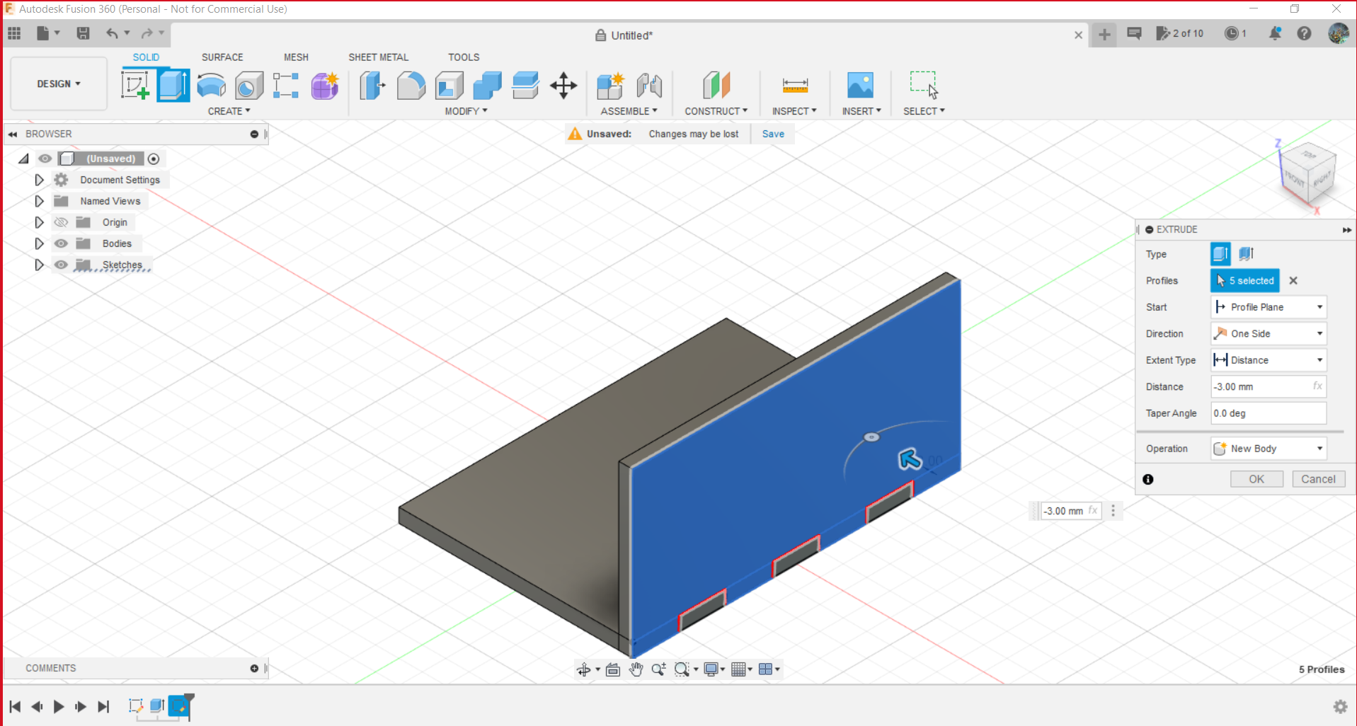Toggle visibility of Origin folder
The height and width of the screenshot is (726, 1357).
click(61, 222)
